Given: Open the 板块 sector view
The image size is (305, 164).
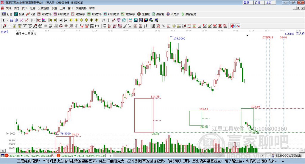Looking at the screenshot, I should 19,14.
